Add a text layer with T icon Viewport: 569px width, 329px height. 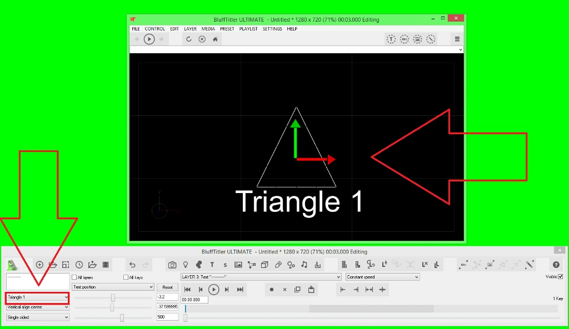tap(212, 265)
